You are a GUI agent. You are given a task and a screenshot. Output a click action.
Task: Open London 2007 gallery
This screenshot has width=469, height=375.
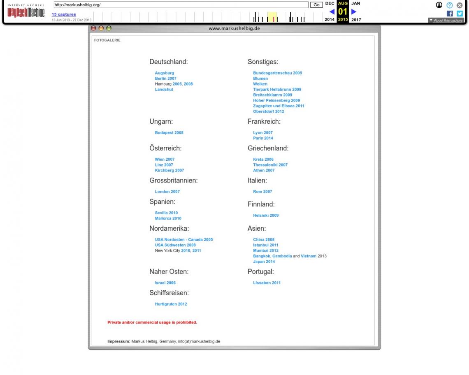(x=167, y=192)
